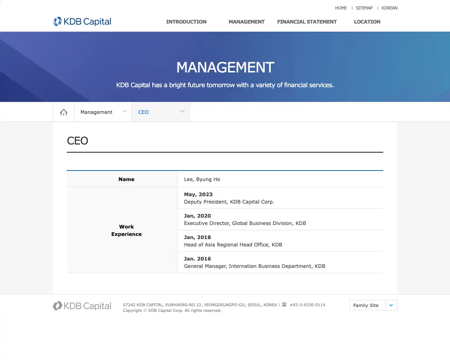Open the SITEMAP link
450x360 pixels.
tap(364, 8)
